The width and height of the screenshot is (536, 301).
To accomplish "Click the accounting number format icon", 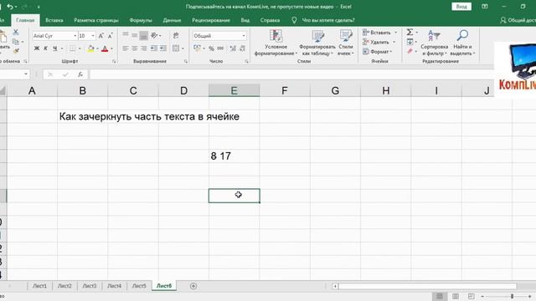I will point(197,48).
